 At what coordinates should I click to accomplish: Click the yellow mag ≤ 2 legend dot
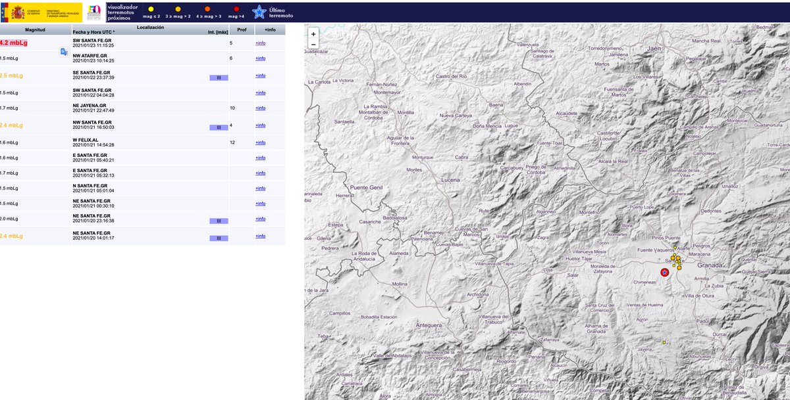coord(151,9)
